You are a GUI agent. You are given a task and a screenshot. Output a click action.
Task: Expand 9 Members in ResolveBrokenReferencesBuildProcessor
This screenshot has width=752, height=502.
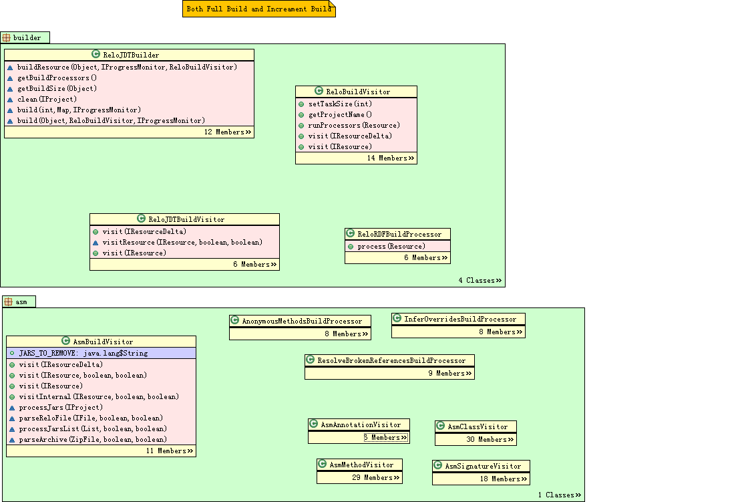[x=450, y=374]
